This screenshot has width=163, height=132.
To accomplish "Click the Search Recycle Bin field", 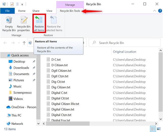I will click(x=125, y=43).
